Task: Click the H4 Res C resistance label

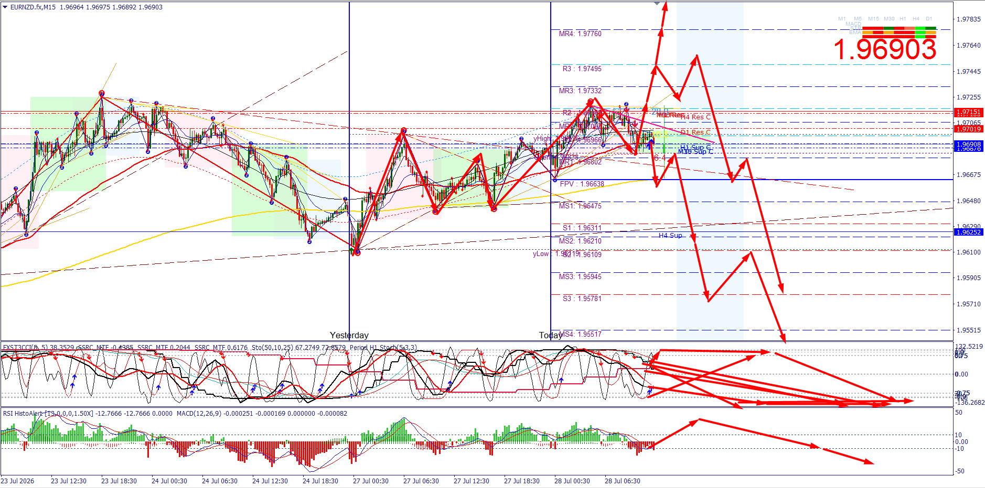Action: click(x=696, y=117)
